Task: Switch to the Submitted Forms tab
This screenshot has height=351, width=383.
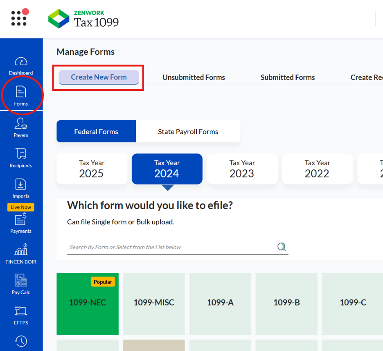Action: 287,77
